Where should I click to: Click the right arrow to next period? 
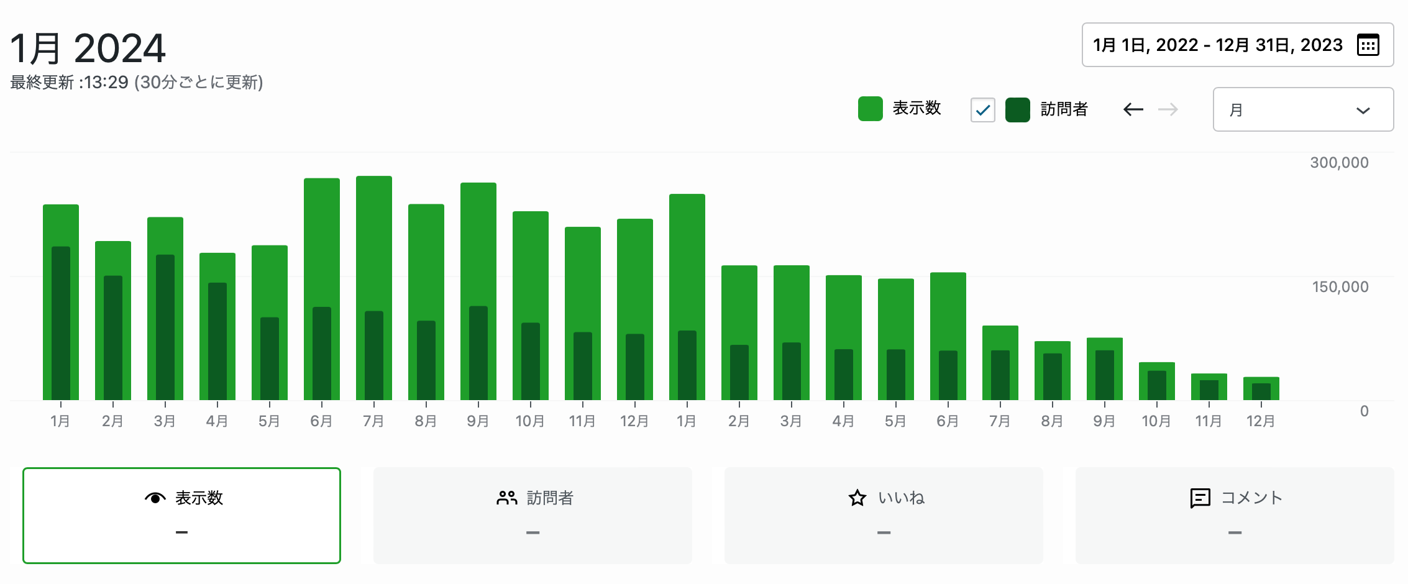click(1168, 110)
